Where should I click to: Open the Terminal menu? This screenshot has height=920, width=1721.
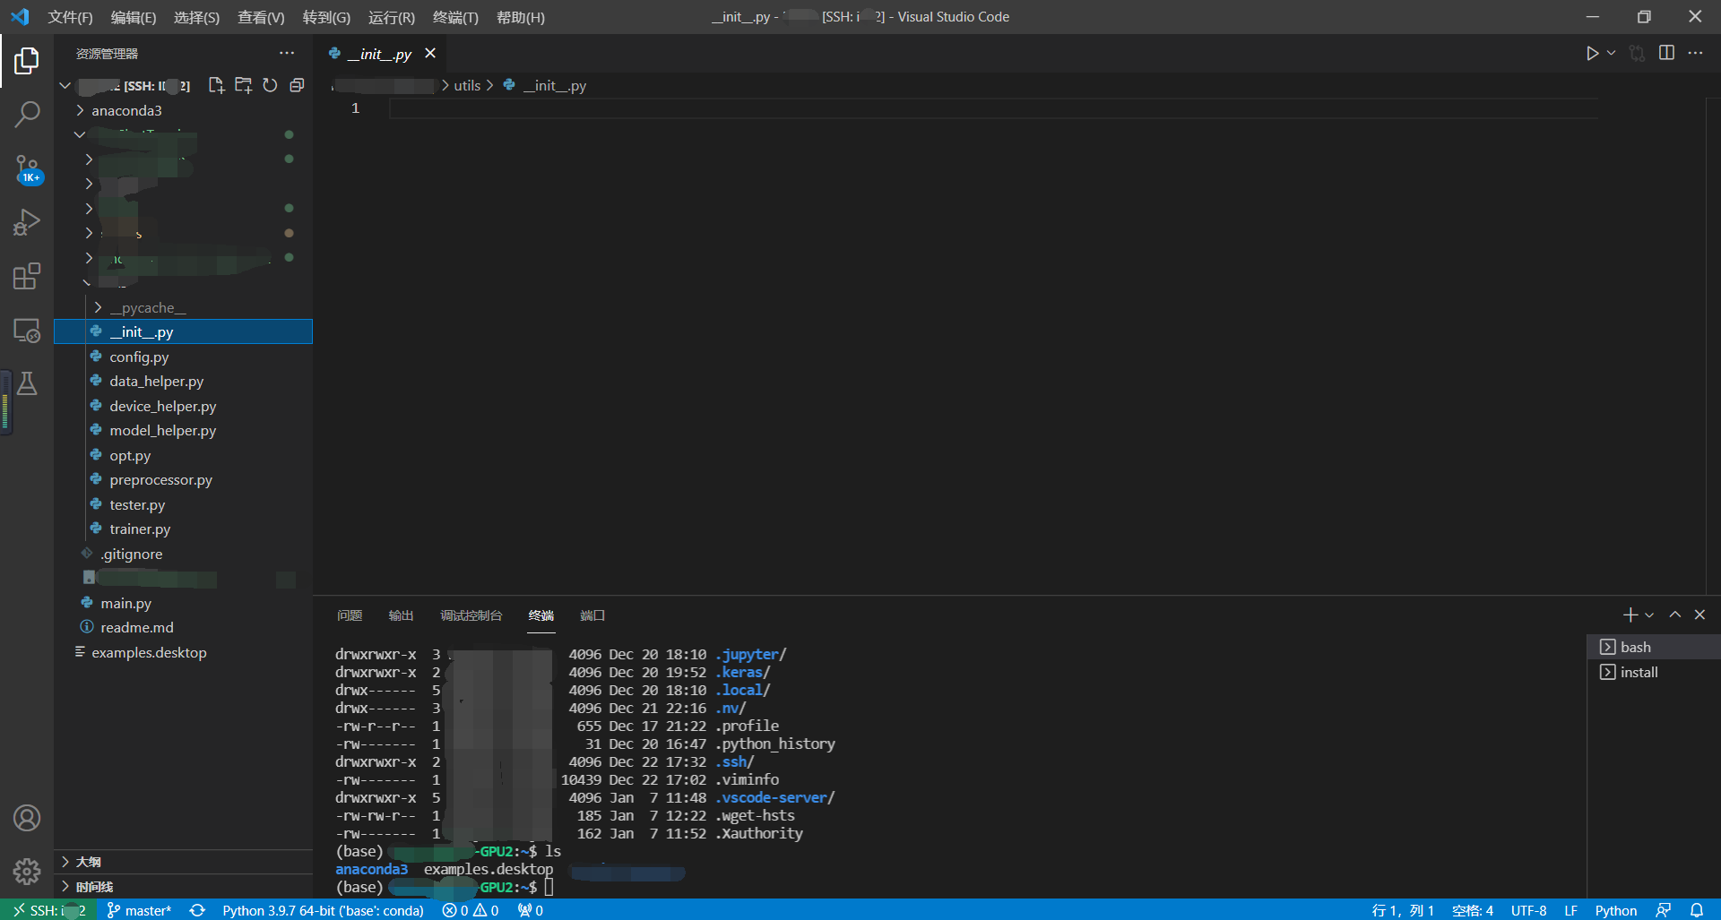pyautogui.click(x=455, y=17)
